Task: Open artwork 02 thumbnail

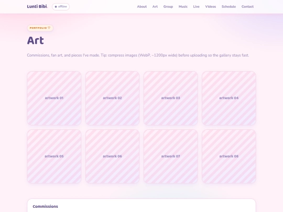Action: [112, 98]
